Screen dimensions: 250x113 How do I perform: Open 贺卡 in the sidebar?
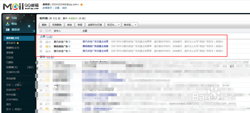pyautogui.click(x=8, y=109)
